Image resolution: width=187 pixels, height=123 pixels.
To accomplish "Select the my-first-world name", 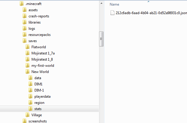I will 43,66.
